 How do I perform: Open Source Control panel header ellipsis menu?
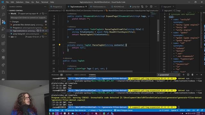(45, 6)
